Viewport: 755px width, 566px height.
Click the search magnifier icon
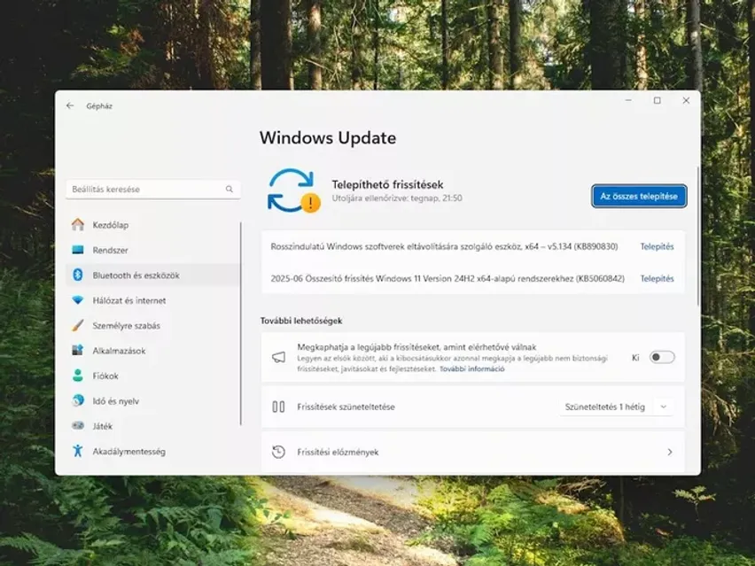[230, 190]
